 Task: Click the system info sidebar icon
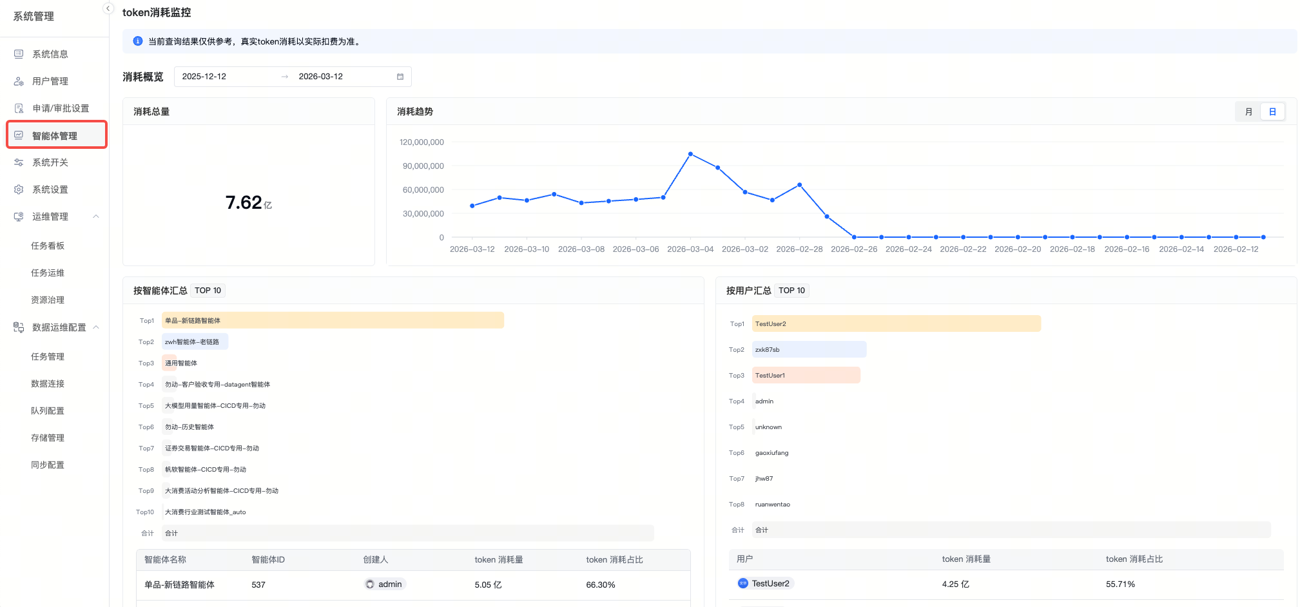pos(19,54)
